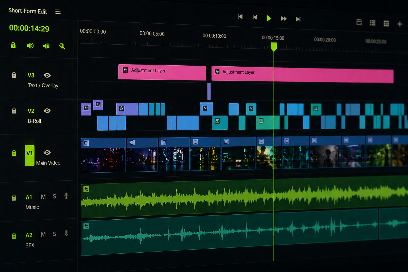This screenshot has width=408, height=272.
Task: Open the clip thumbnail view icon
Action: (x=386, y=24)
